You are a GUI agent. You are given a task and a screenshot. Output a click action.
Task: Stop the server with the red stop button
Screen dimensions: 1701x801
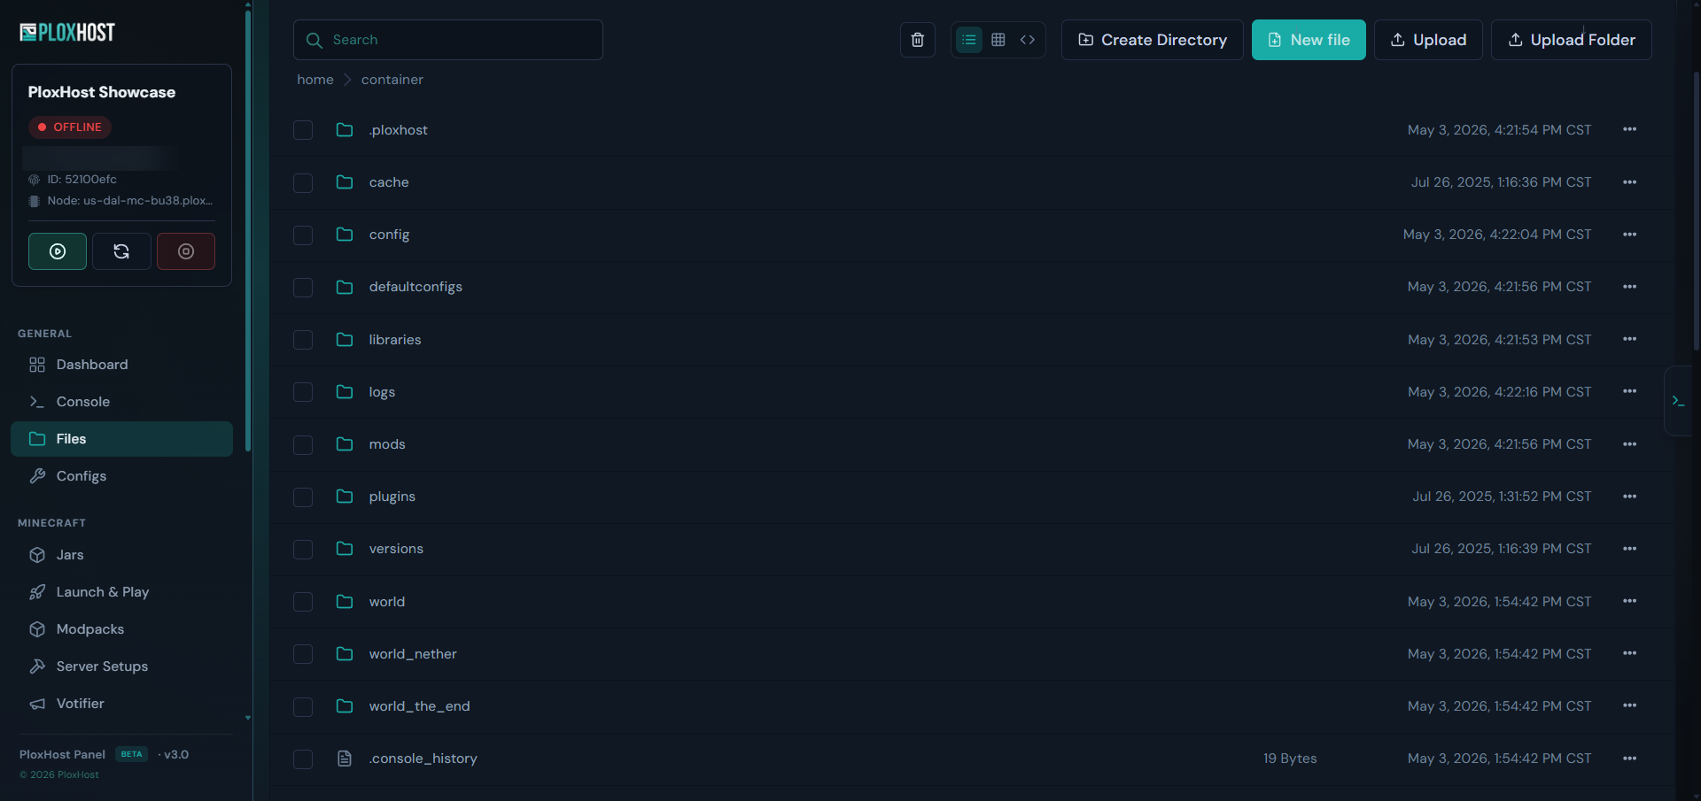pos(186,251)
